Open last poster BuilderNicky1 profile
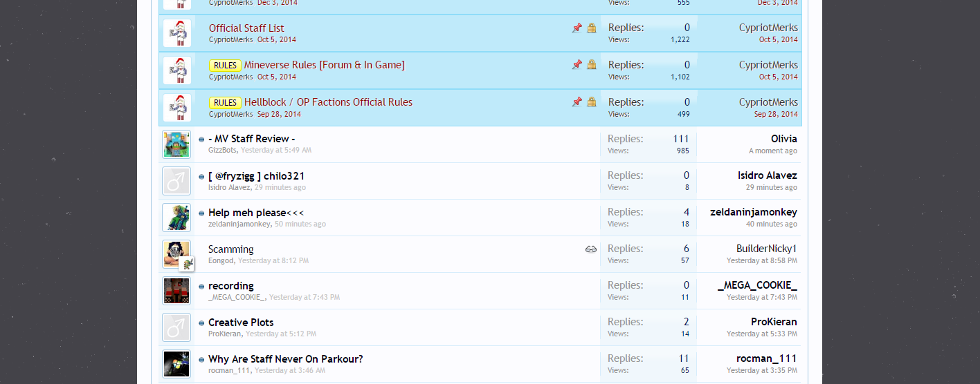 pyautogui.click(x=767, y=249)
